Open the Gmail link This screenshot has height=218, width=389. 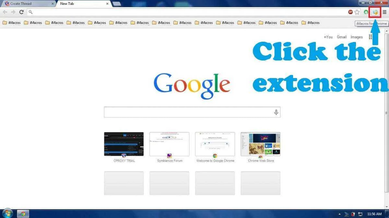pos(342,37)
